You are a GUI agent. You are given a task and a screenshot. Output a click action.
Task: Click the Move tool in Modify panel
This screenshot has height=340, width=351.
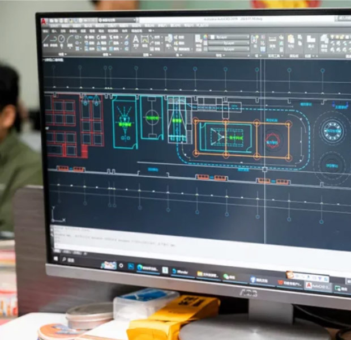pyautogui.click(x=89, y=37)
